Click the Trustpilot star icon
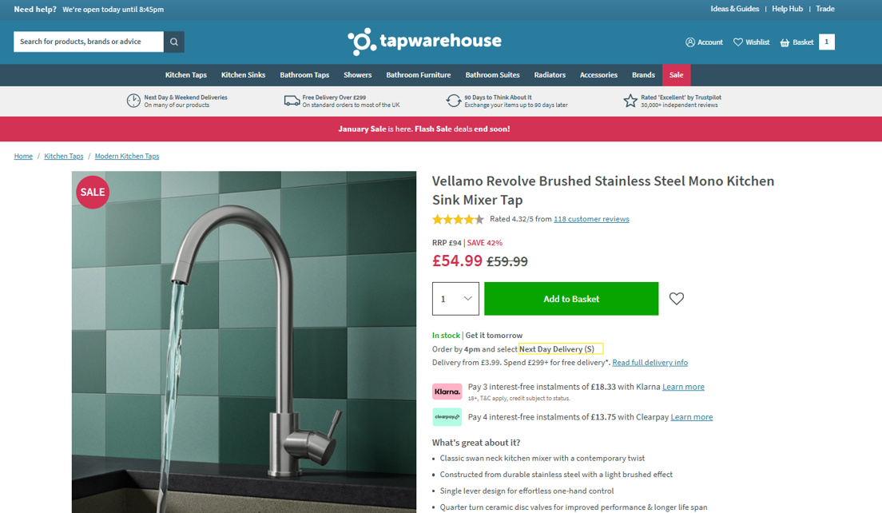 pyautogui.click(x=630, y=101)
